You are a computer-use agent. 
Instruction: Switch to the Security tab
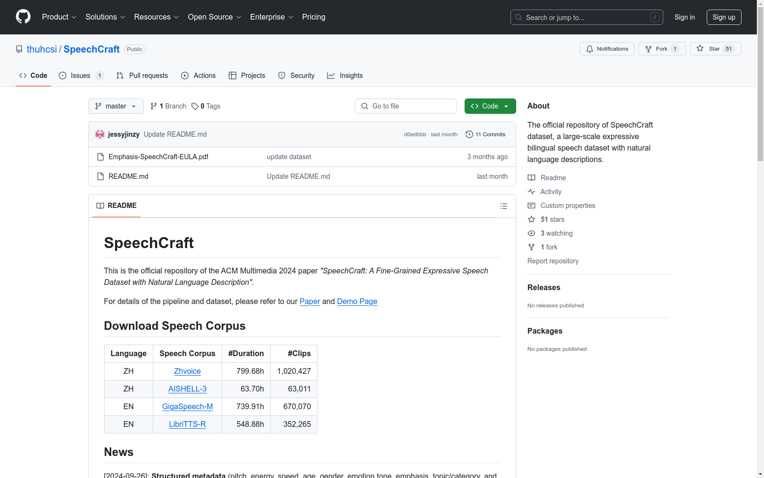click(297, 76)
